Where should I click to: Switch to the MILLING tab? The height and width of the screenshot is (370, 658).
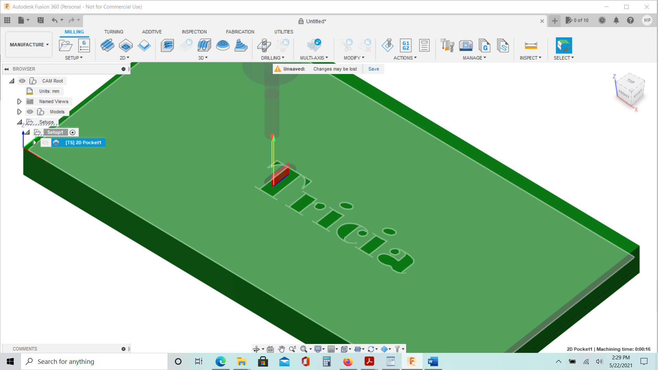coord(74,32)
